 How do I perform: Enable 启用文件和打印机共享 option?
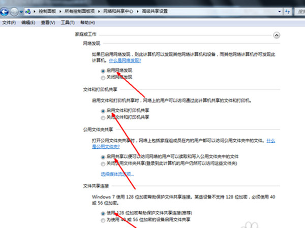(x=103, y=110)
